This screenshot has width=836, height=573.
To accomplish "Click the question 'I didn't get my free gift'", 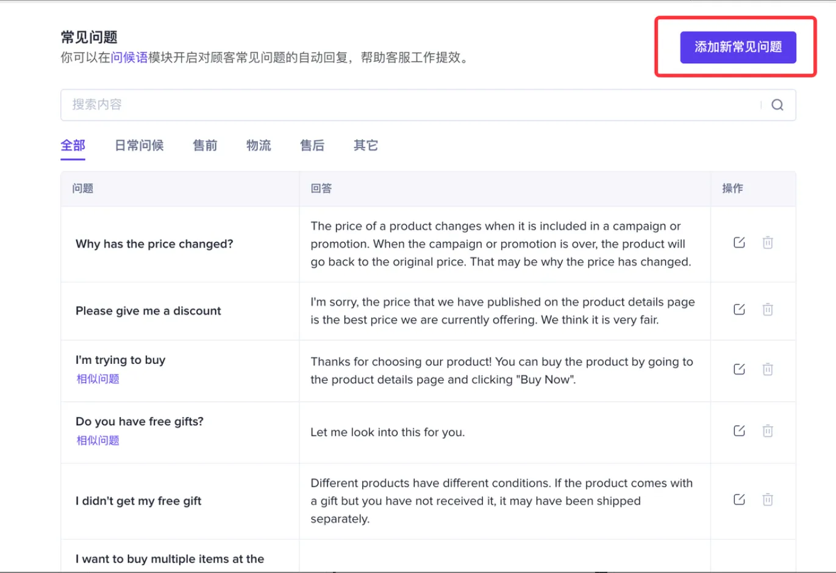I will tap(138, 501).
